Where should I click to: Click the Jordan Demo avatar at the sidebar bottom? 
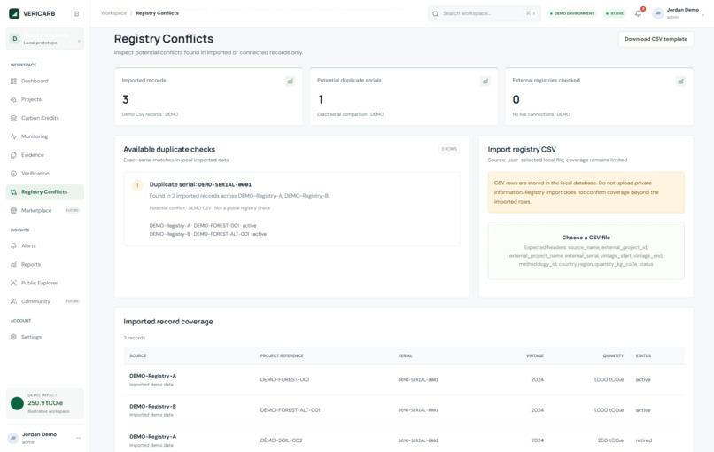[13, 438]
